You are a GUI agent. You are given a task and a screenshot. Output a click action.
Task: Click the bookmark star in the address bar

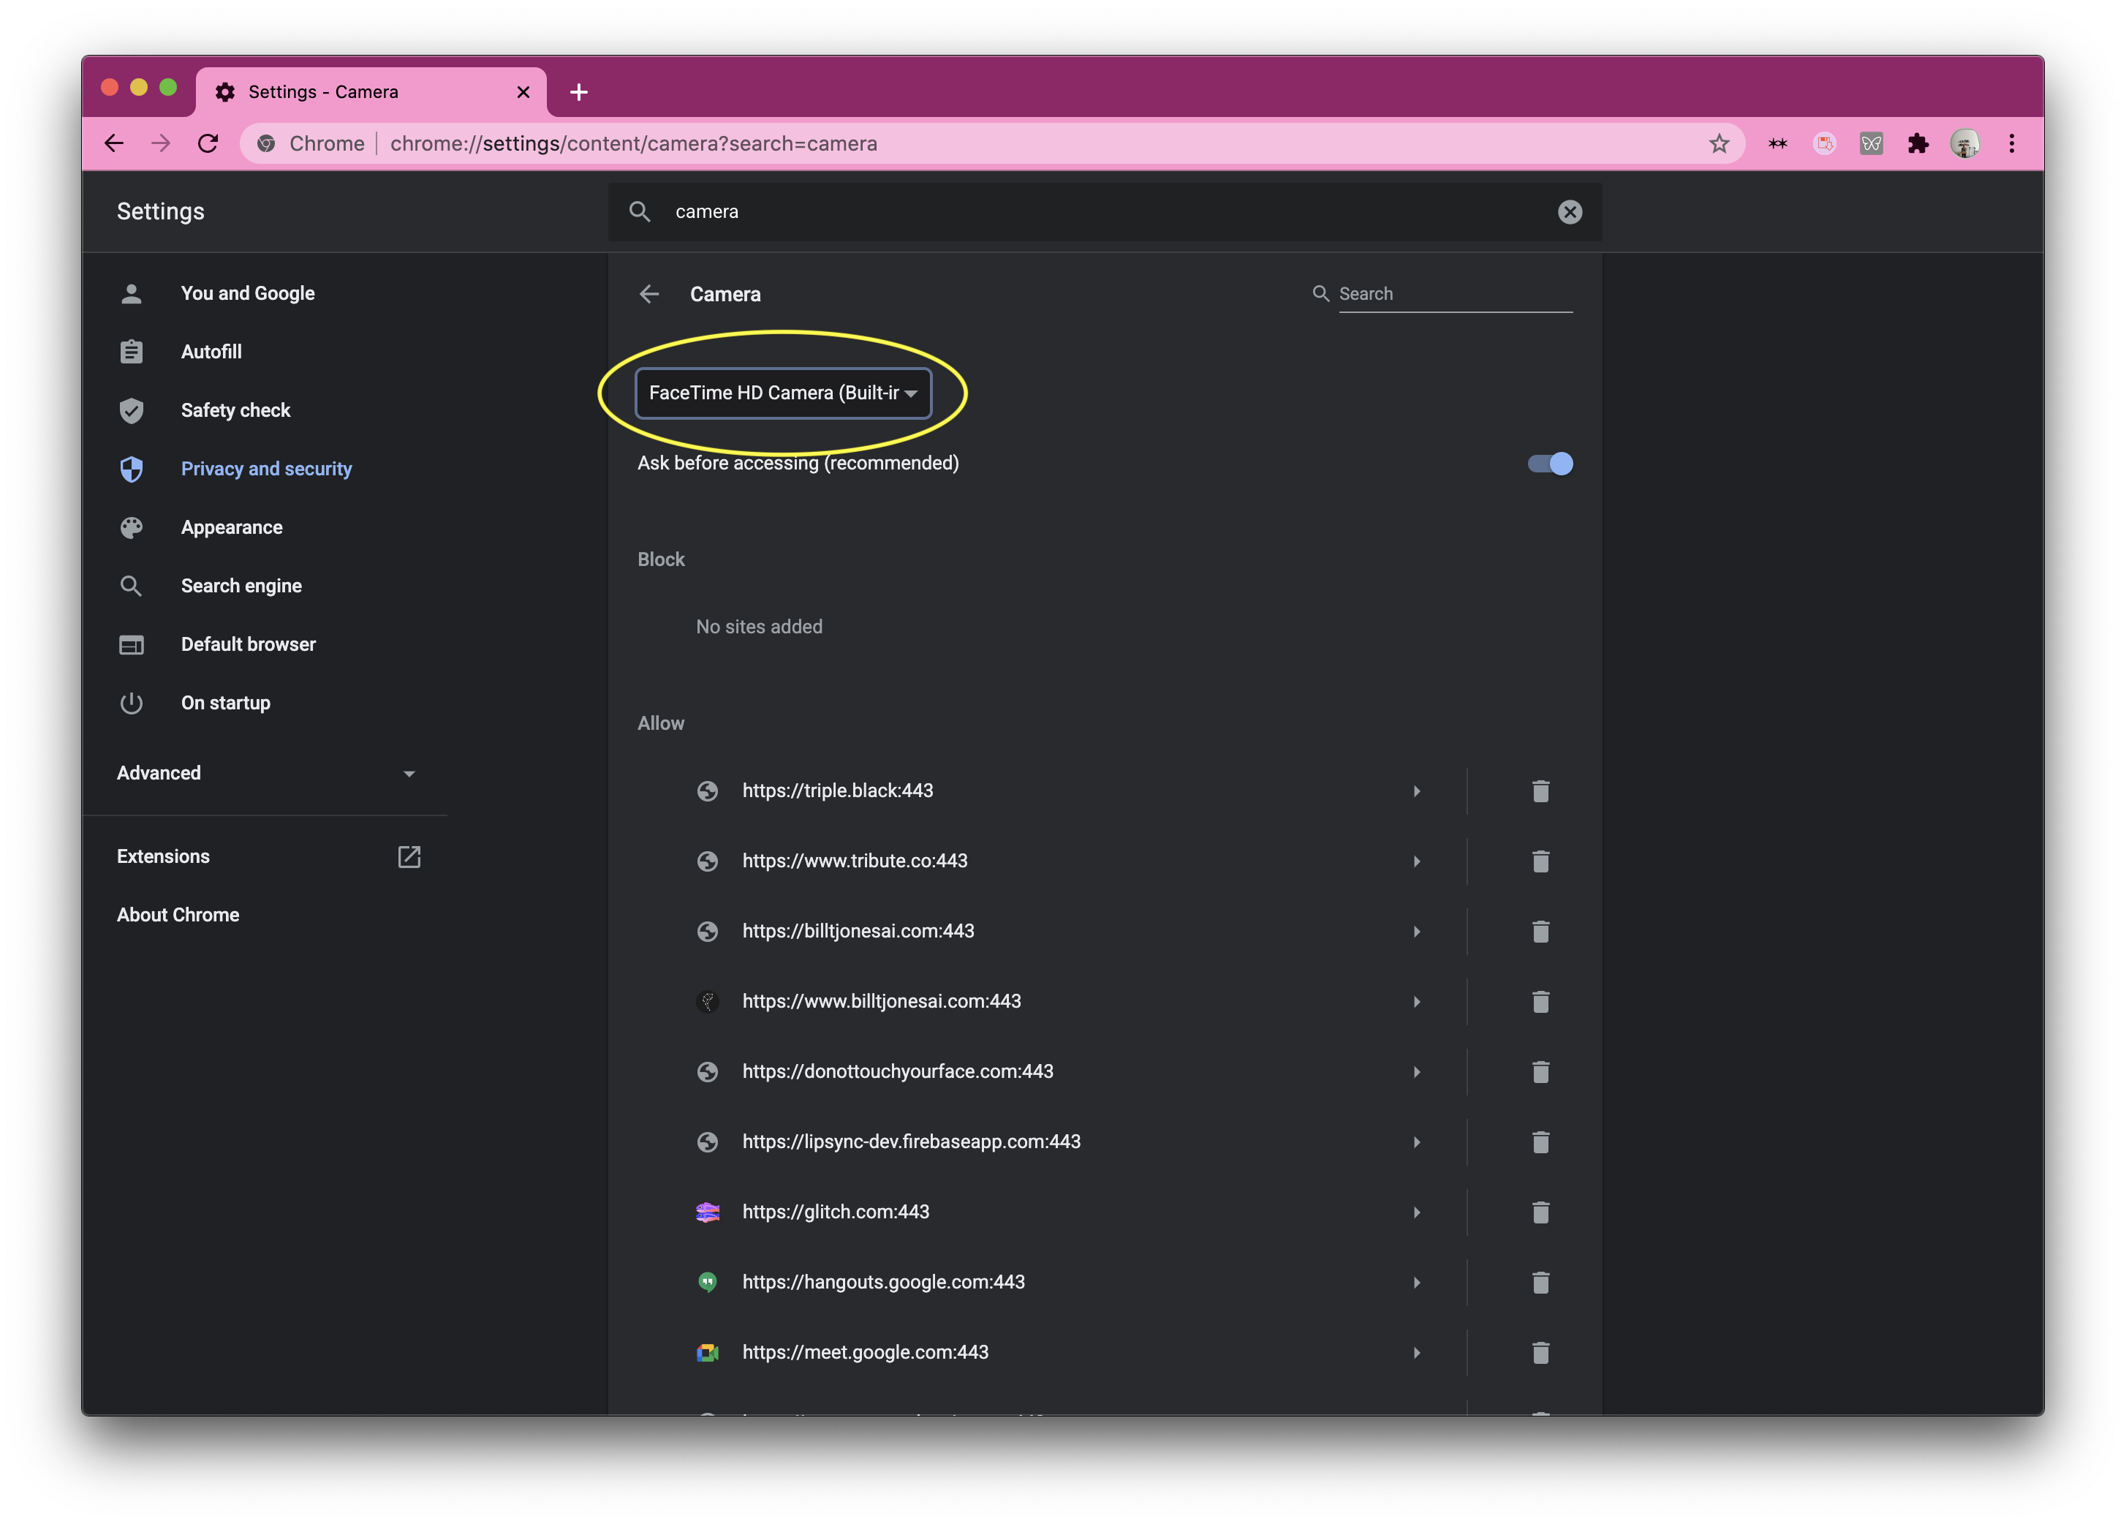pos(1718,143)
